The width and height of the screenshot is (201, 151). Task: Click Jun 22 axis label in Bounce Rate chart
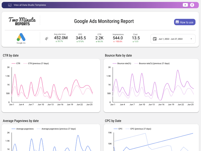181,104
